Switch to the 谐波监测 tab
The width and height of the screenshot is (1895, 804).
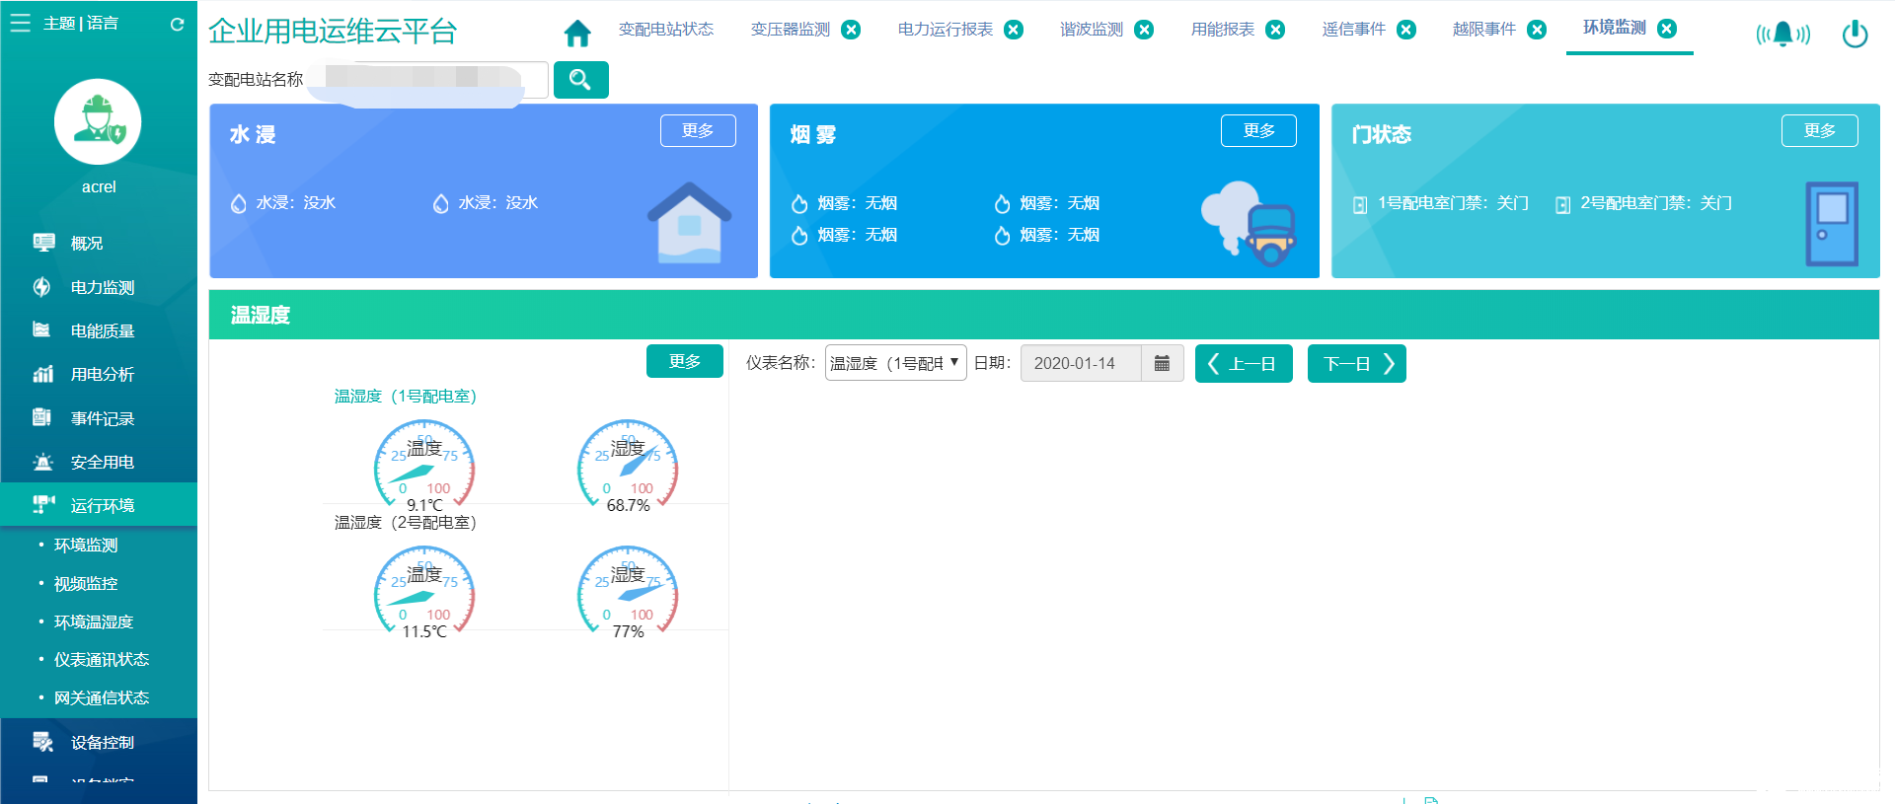tap(1092, 30)
